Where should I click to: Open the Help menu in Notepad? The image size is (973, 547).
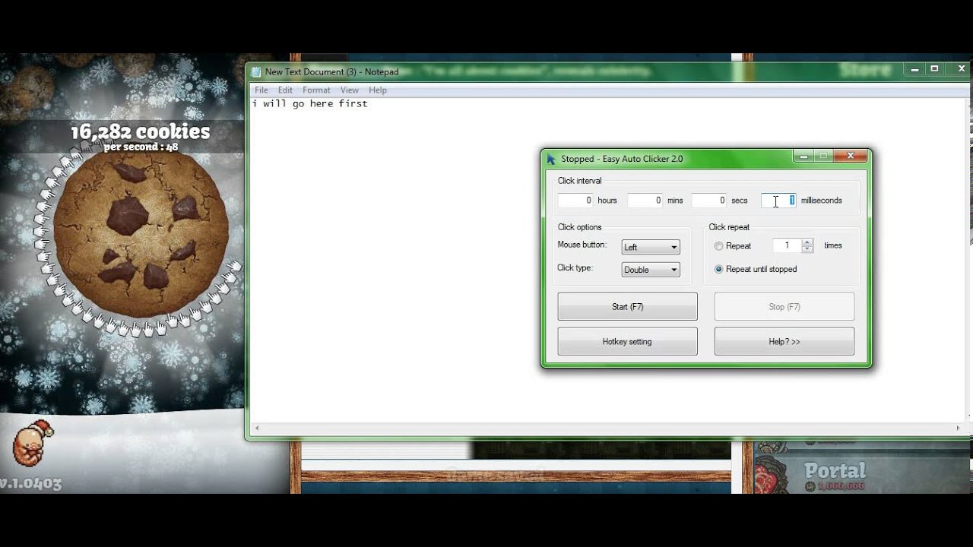point(378,90)
